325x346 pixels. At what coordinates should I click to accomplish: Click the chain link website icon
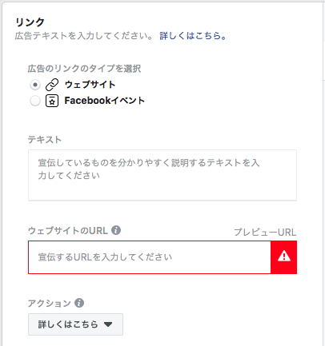click(x=52, y=85)
